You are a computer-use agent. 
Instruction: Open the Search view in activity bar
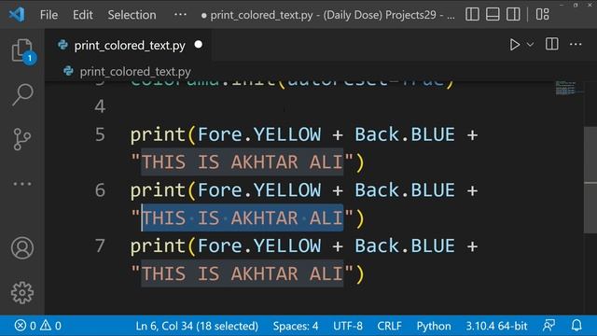coord(22,94)
